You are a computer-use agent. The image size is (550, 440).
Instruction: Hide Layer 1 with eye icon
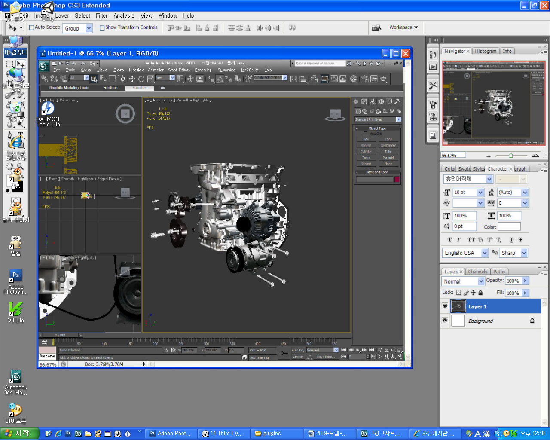[x=445, y=306]
